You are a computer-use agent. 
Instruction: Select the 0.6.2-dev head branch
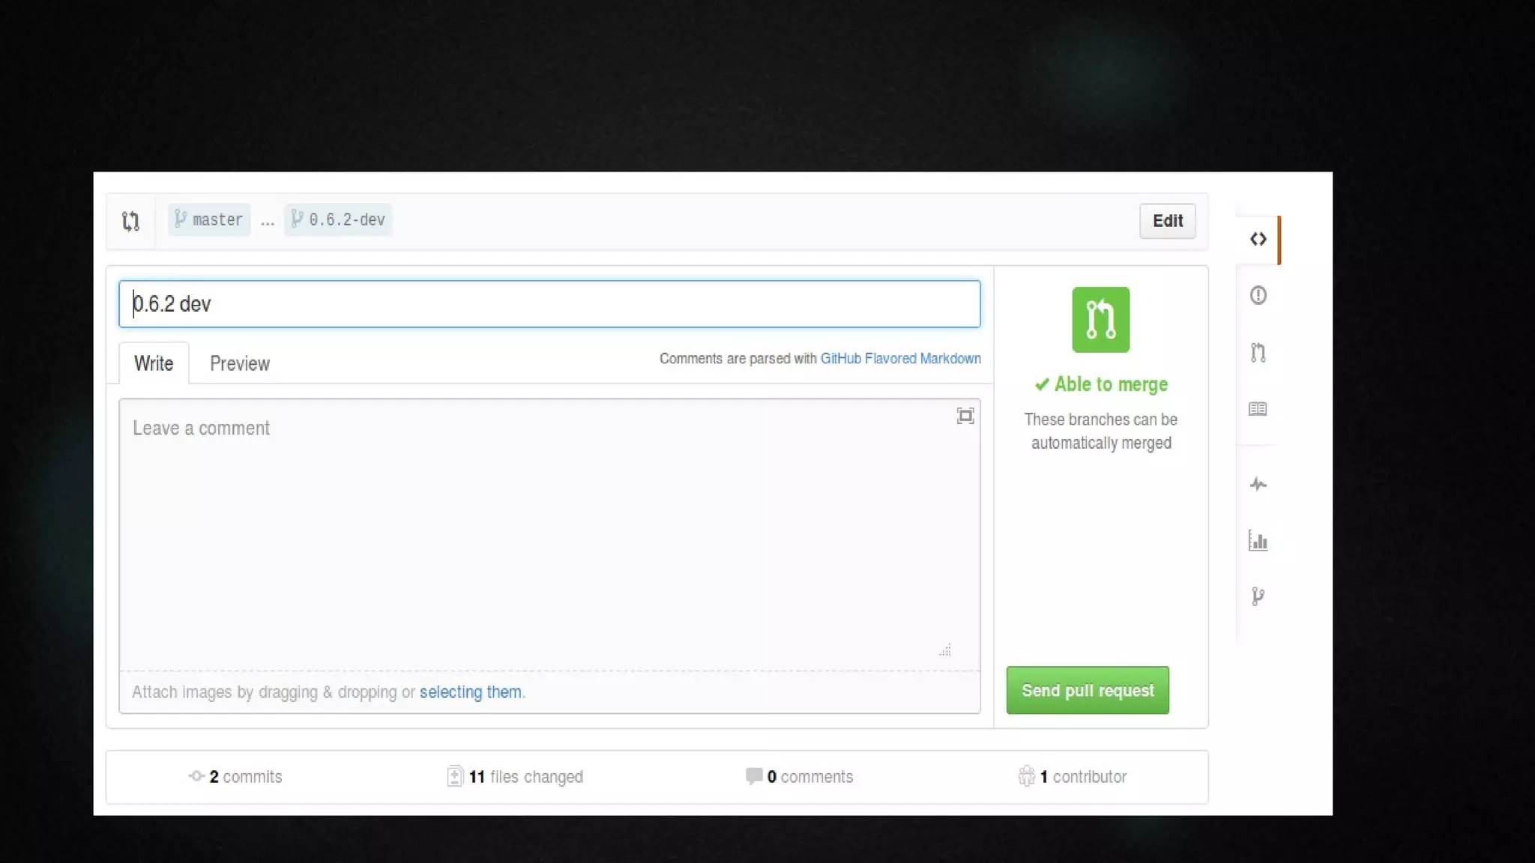click(338, 219)
